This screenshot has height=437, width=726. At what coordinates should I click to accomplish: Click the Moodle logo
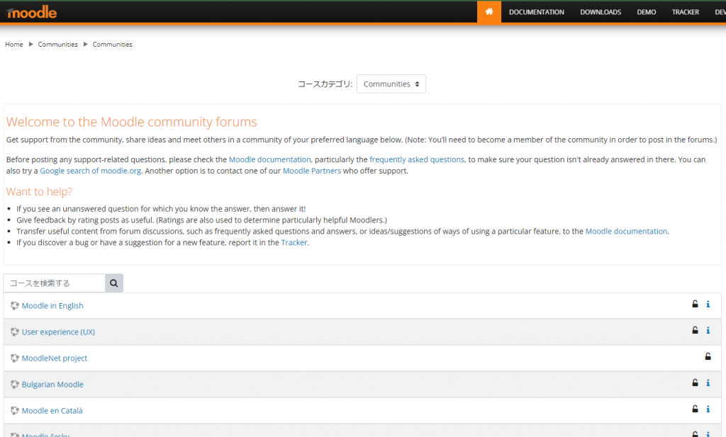31,13
